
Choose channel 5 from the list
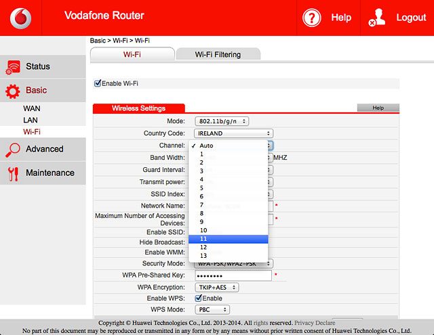pyautogui.click(x=229, y=187)
